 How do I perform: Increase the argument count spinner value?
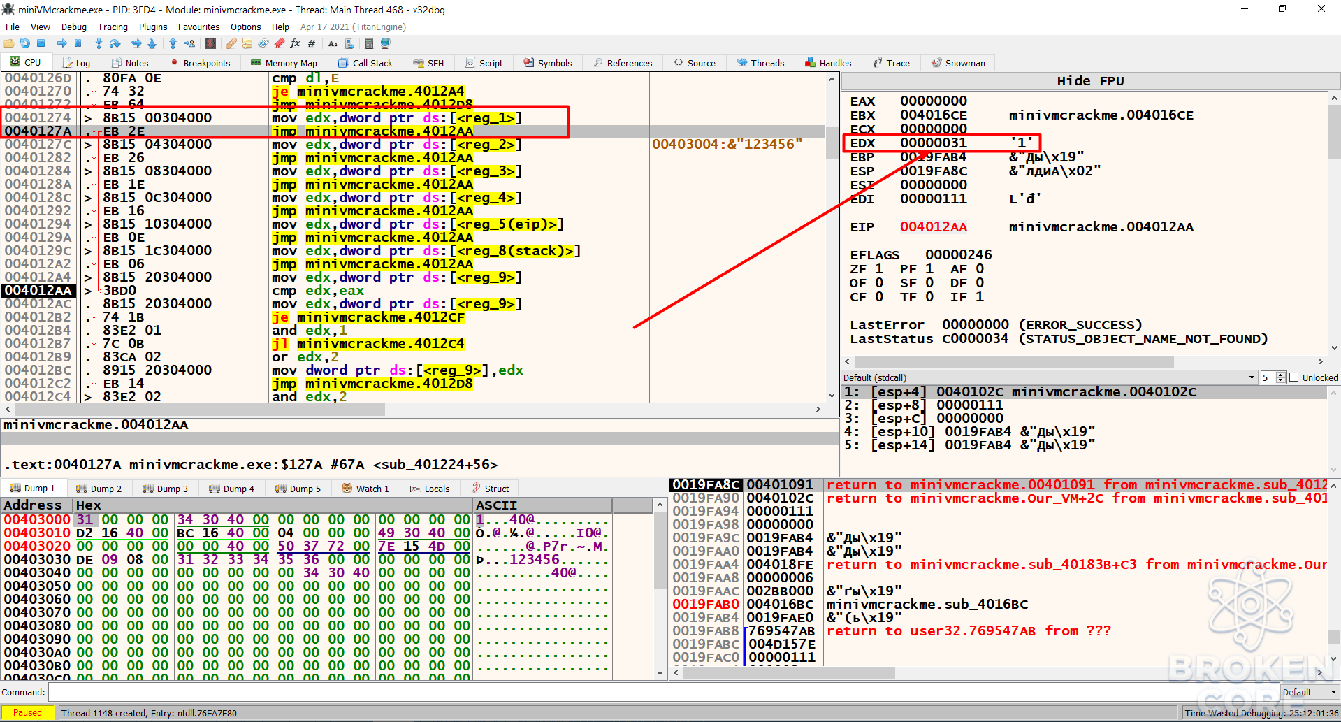pos(1281,375)
